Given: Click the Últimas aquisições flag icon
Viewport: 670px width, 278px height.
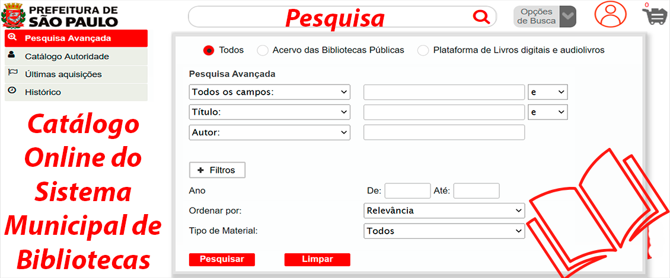Looking at the screenshot, I should click(x=12, y=73).
